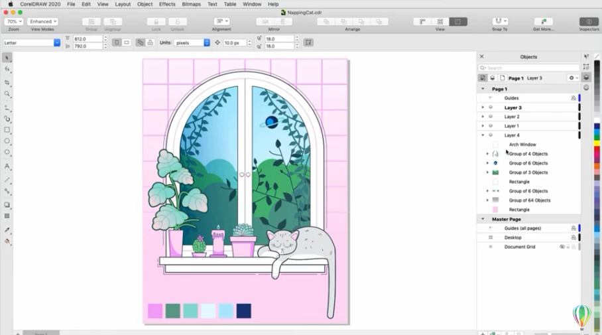Open the Bitmaps menu
The image size is (602, 335).
(x=191, y=4)
